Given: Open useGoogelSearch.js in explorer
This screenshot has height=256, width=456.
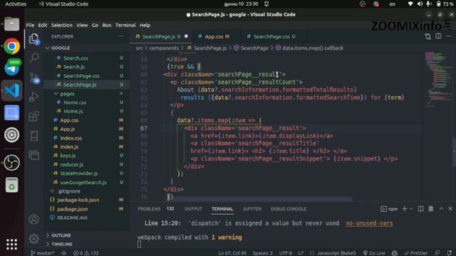Looking at the screenshot, I should point(83,183).
